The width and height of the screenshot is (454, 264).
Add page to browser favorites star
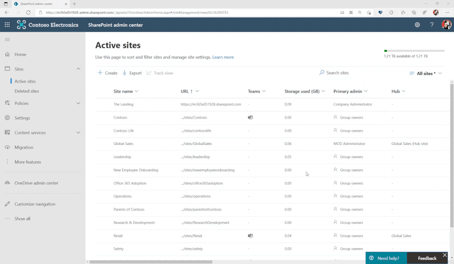coord(369,12)
